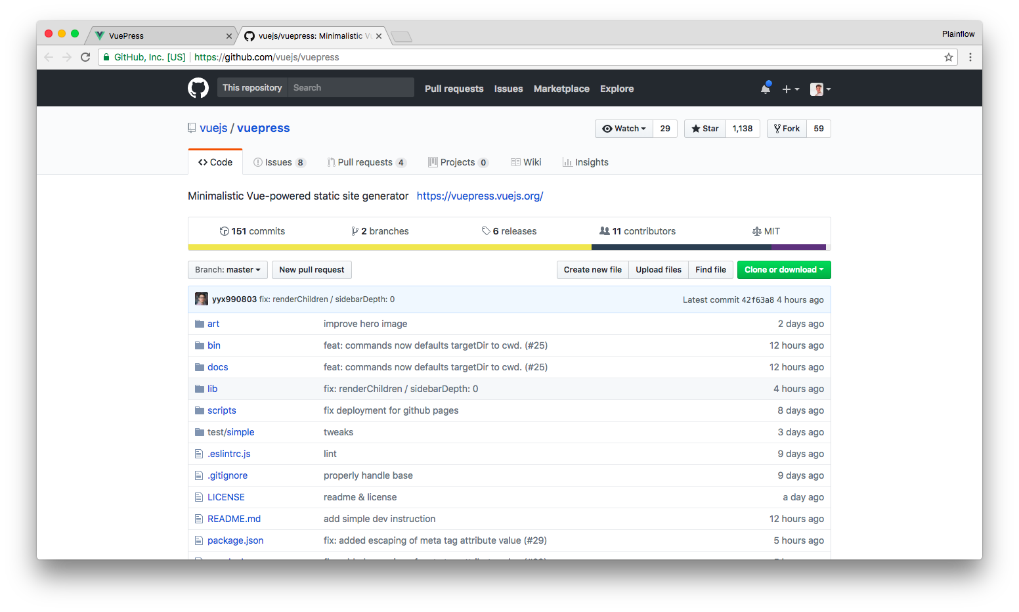Bookmark page with the star icon
Screen dimensions: 1019x612
click(x=949, y=57)
